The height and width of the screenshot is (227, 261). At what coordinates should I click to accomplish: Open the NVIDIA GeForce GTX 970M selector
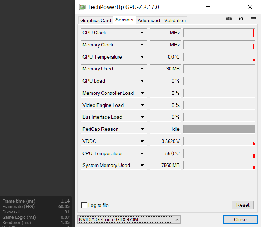coord(129,219)
